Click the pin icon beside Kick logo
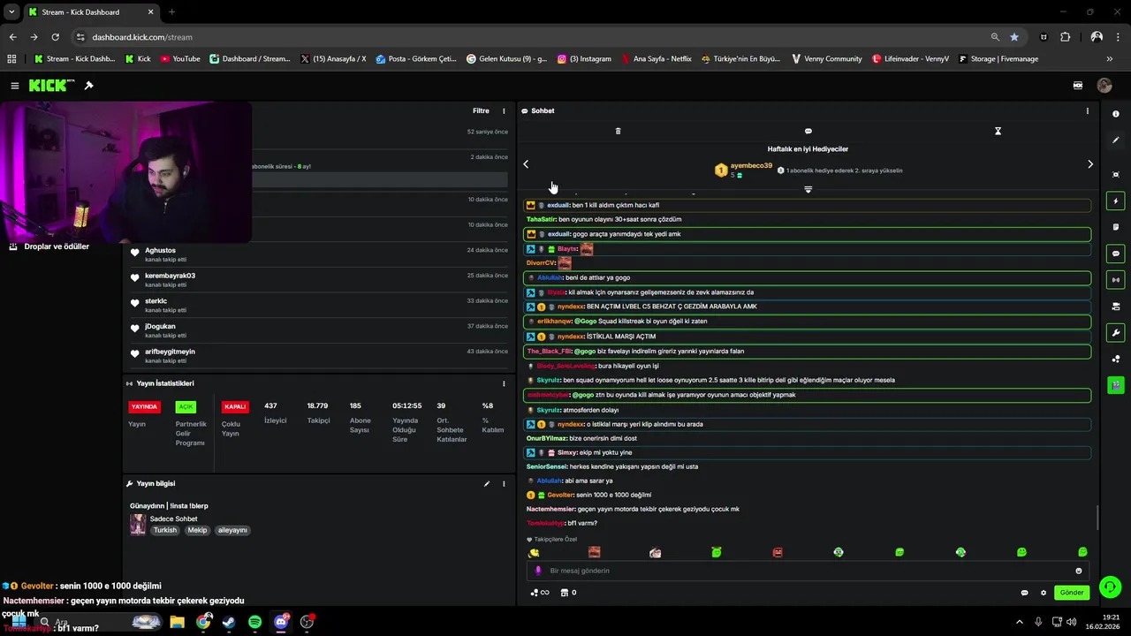Image resolution: width=1131 pixels, height=636 pixels. coord(88,86)
